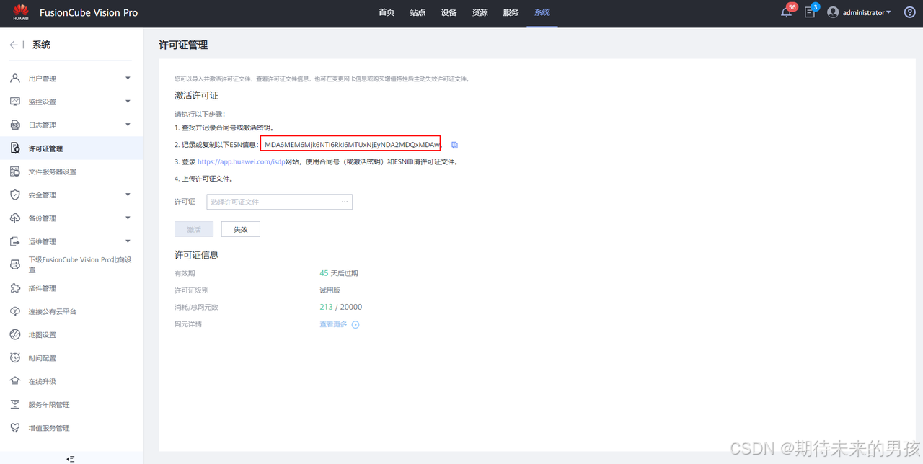923x464 pixels.
Task: Click the 运维管理 sidebar icon
Action: coord(15,241)
